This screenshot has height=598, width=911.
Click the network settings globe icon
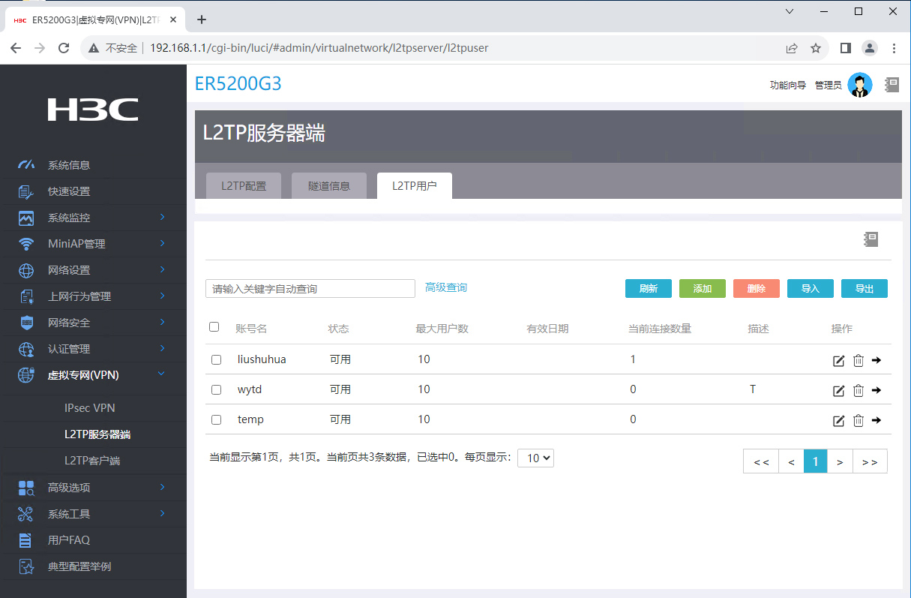(26, 270)
